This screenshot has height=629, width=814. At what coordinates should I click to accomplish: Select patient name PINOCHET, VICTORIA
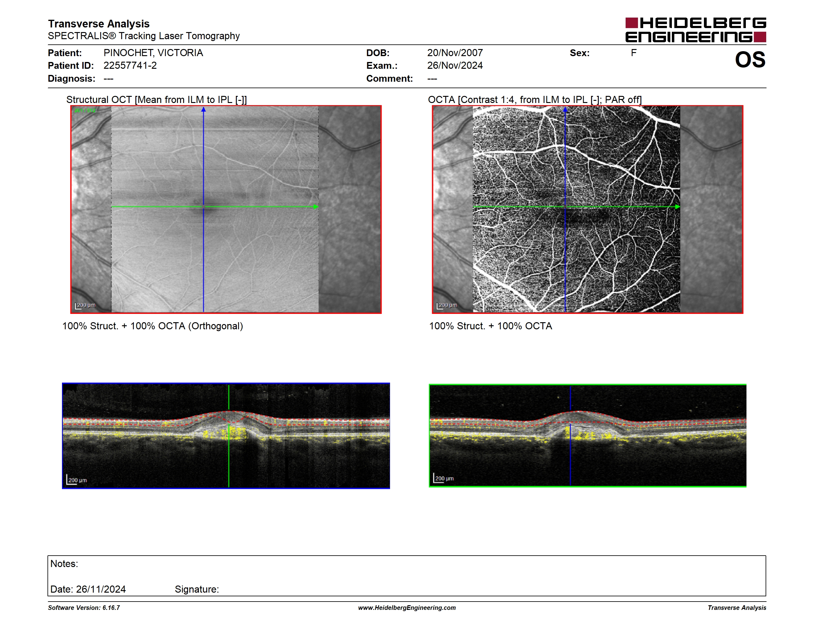click(153, 53)
